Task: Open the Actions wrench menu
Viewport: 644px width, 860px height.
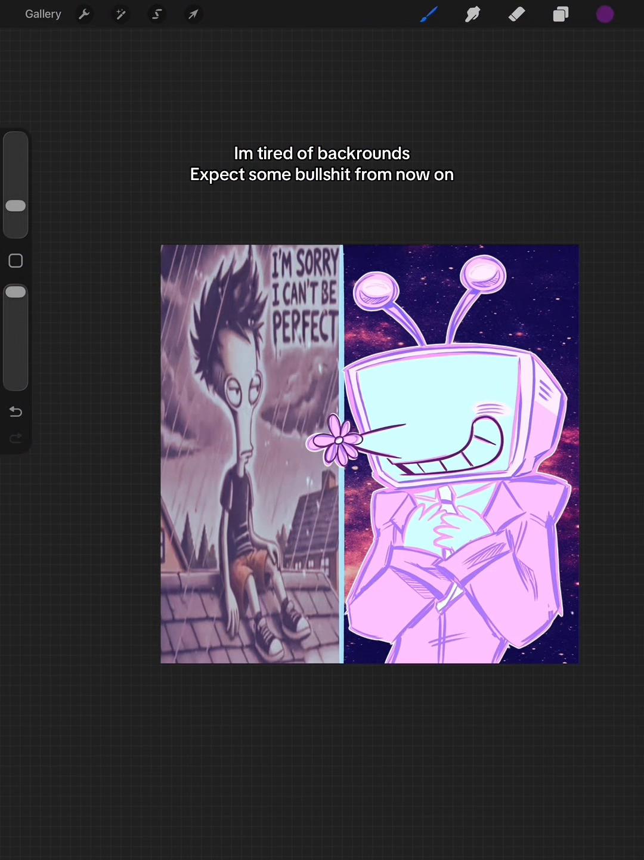Action: pos(84,14)
